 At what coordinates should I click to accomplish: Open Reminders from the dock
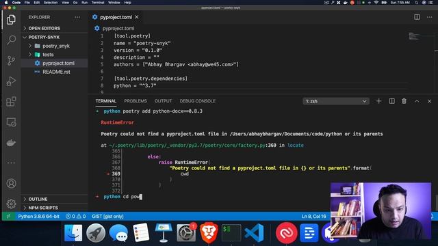(141, 232)
